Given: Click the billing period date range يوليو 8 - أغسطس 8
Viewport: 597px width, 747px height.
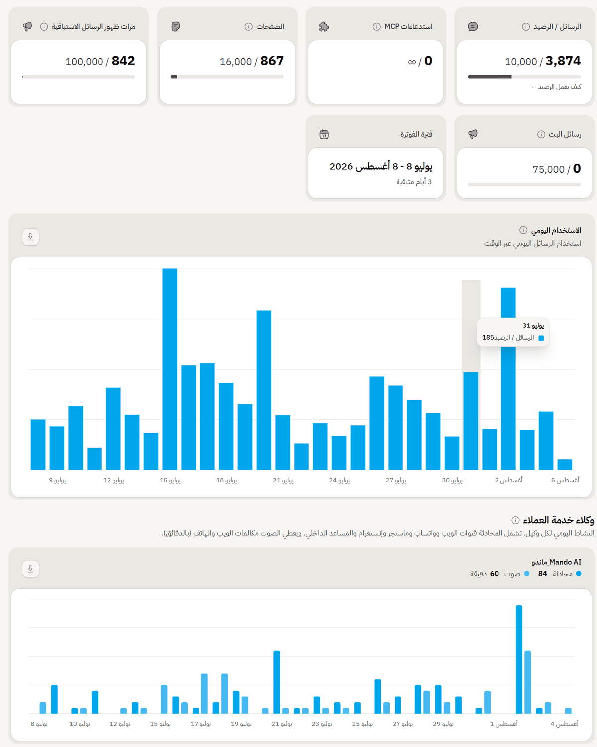Looking at the screenshot, I should coord(381,166).
